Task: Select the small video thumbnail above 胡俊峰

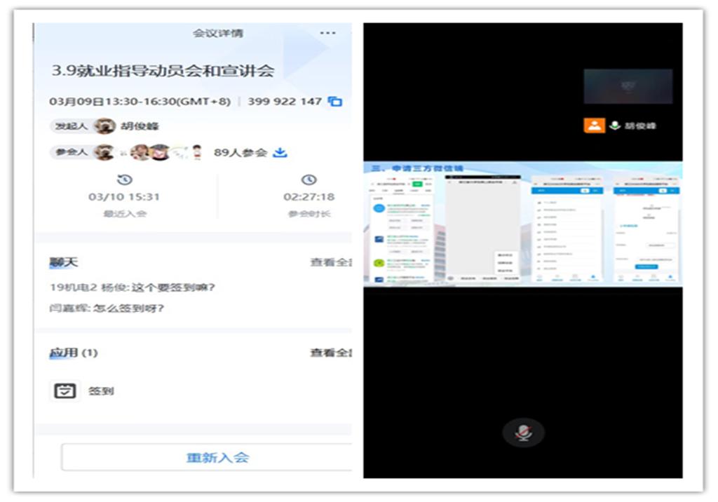Action: [628, 86]
